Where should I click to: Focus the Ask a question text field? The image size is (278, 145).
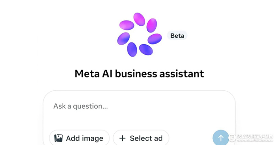coord(104,106)
